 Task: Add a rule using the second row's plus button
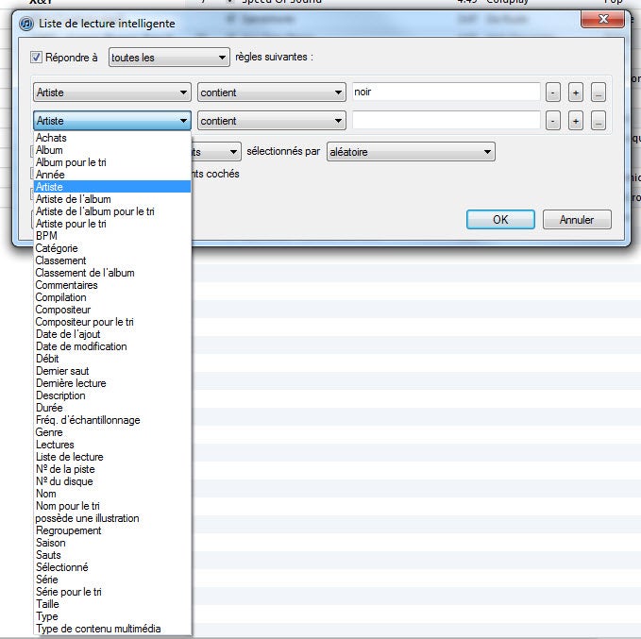[576, 121]
